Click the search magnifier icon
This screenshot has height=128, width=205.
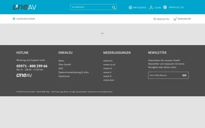click(x=114, y=7)
